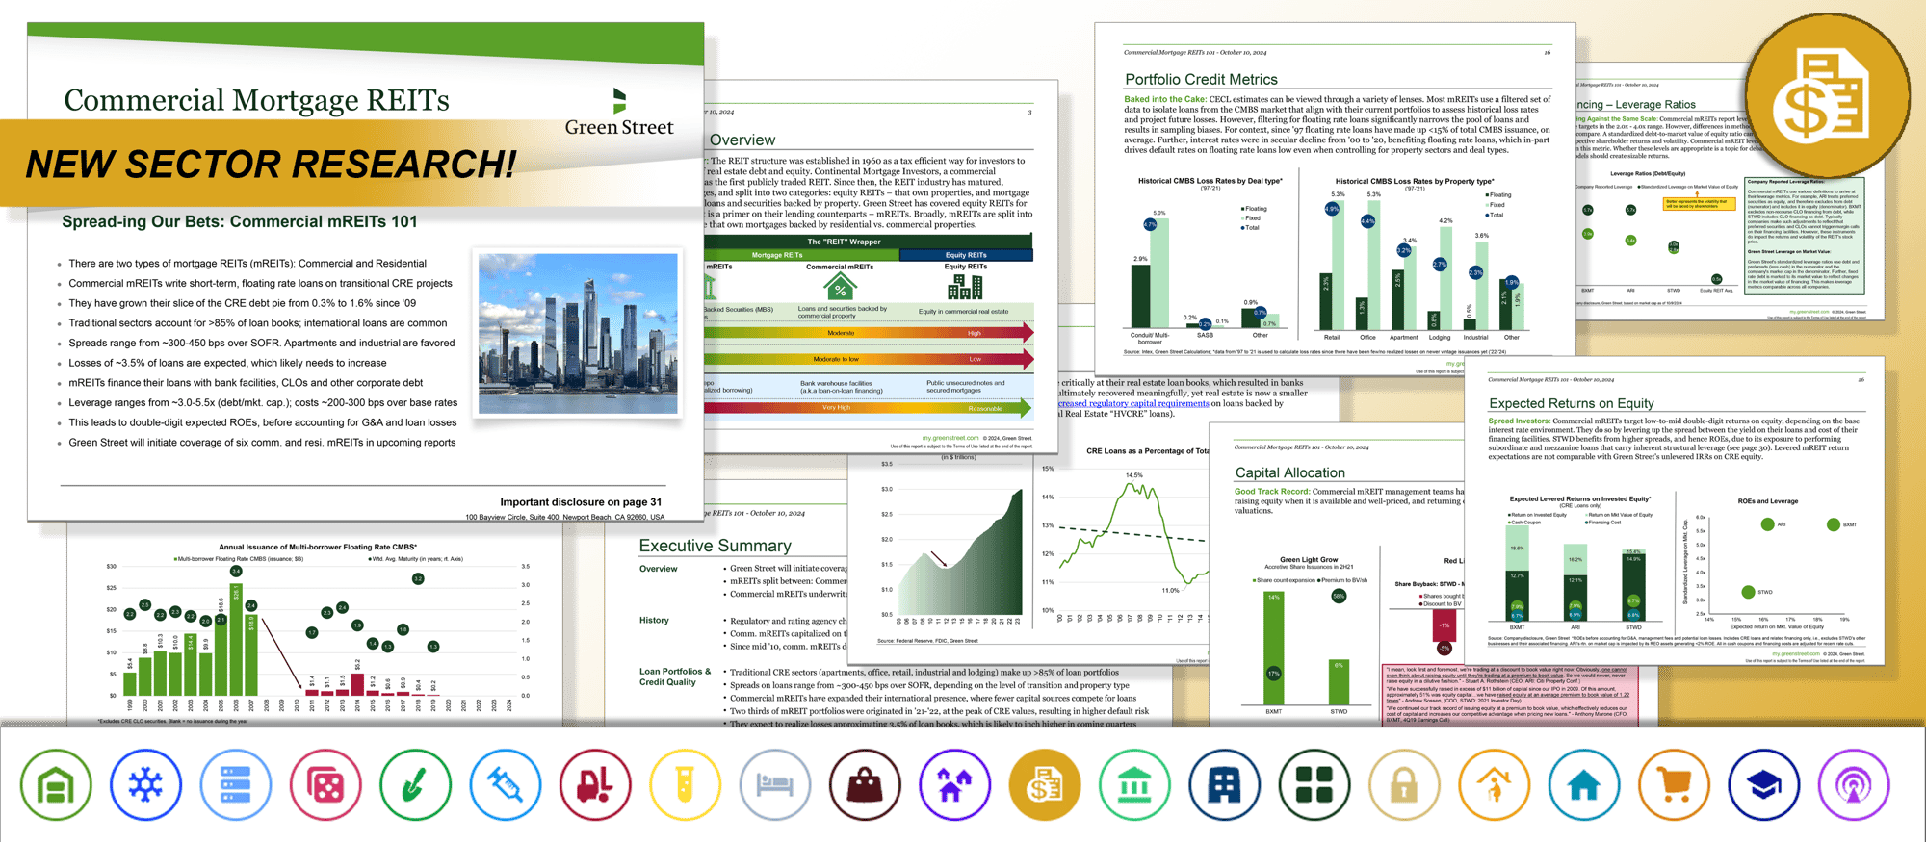Select the purple broadcast tower sector icon
1926x842 pixels.
coord(1854,785)
